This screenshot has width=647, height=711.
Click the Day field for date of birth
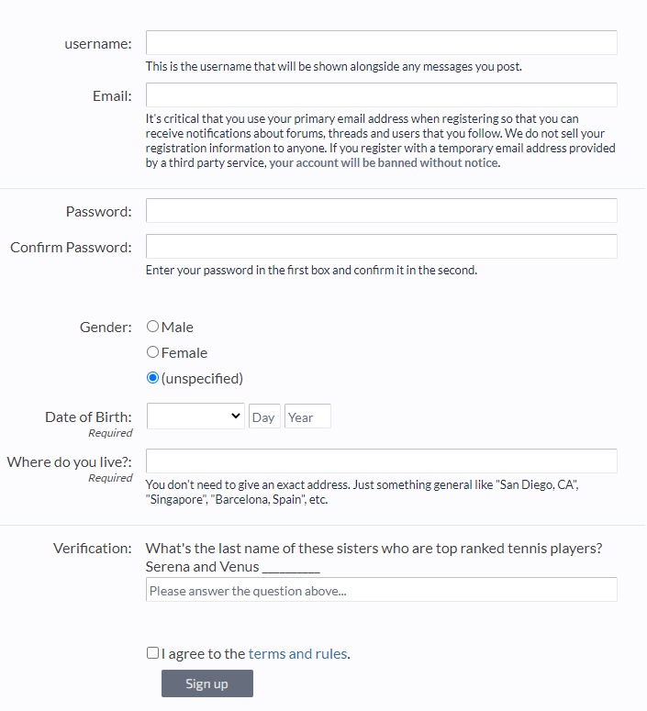tap(264, 417)
